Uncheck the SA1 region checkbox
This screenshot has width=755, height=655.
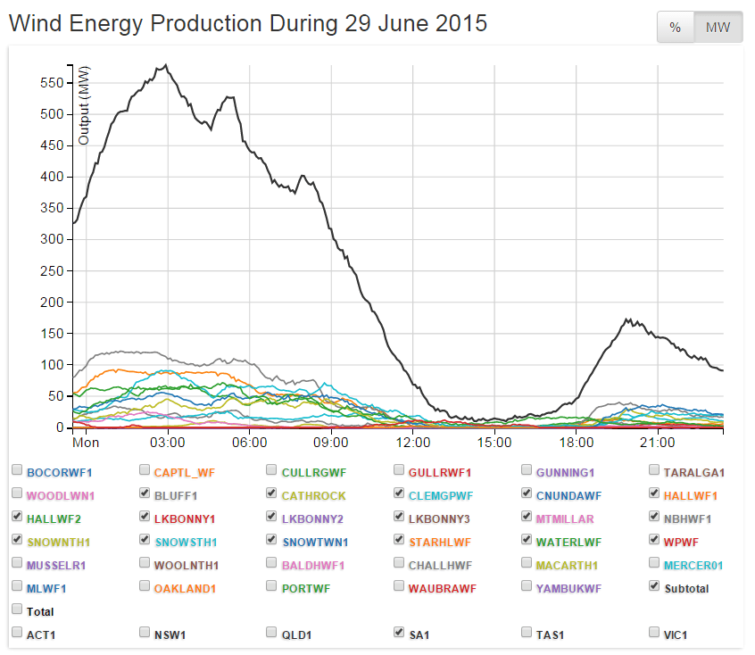point(400,633)
